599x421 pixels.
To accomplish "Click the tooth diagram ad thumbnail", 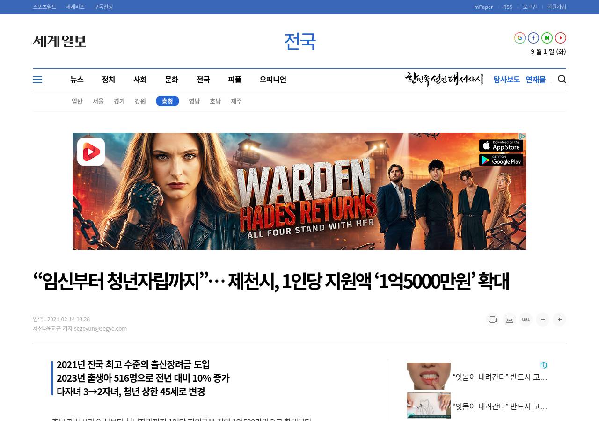I will point(429,406).
